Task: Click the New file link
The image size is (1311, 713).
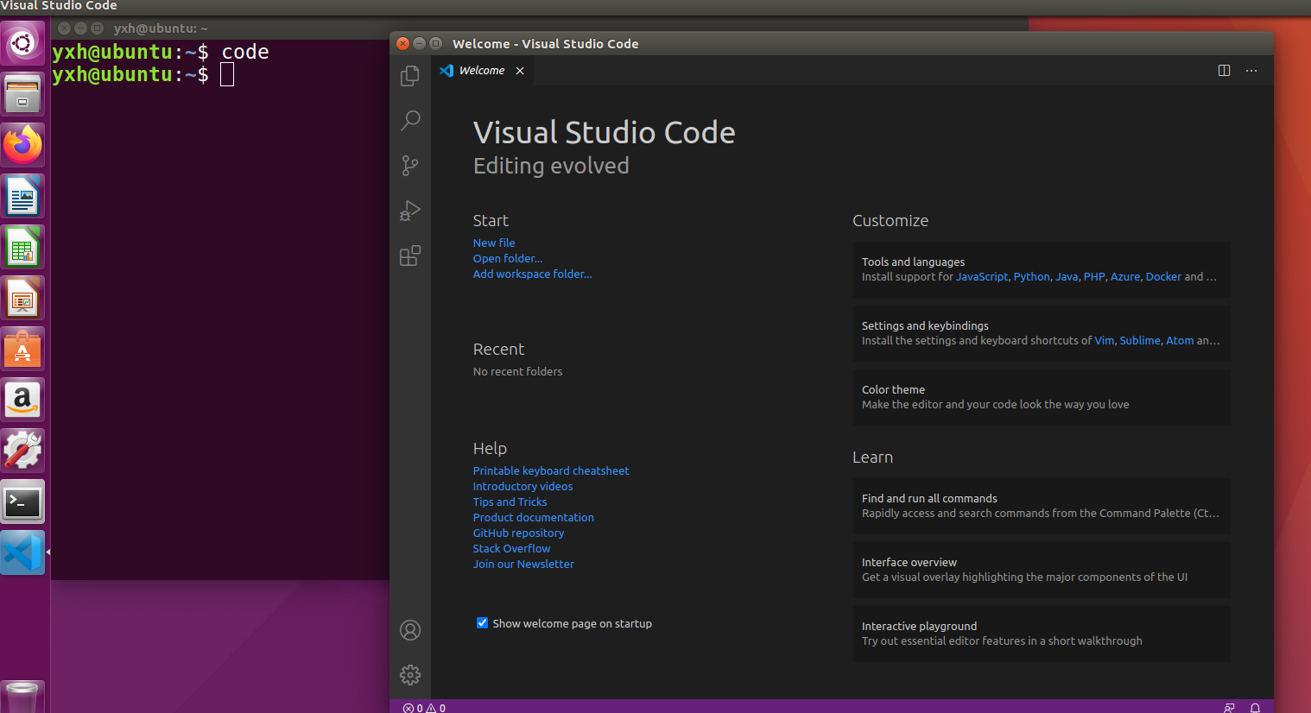Action: click(x=494, y=243)
